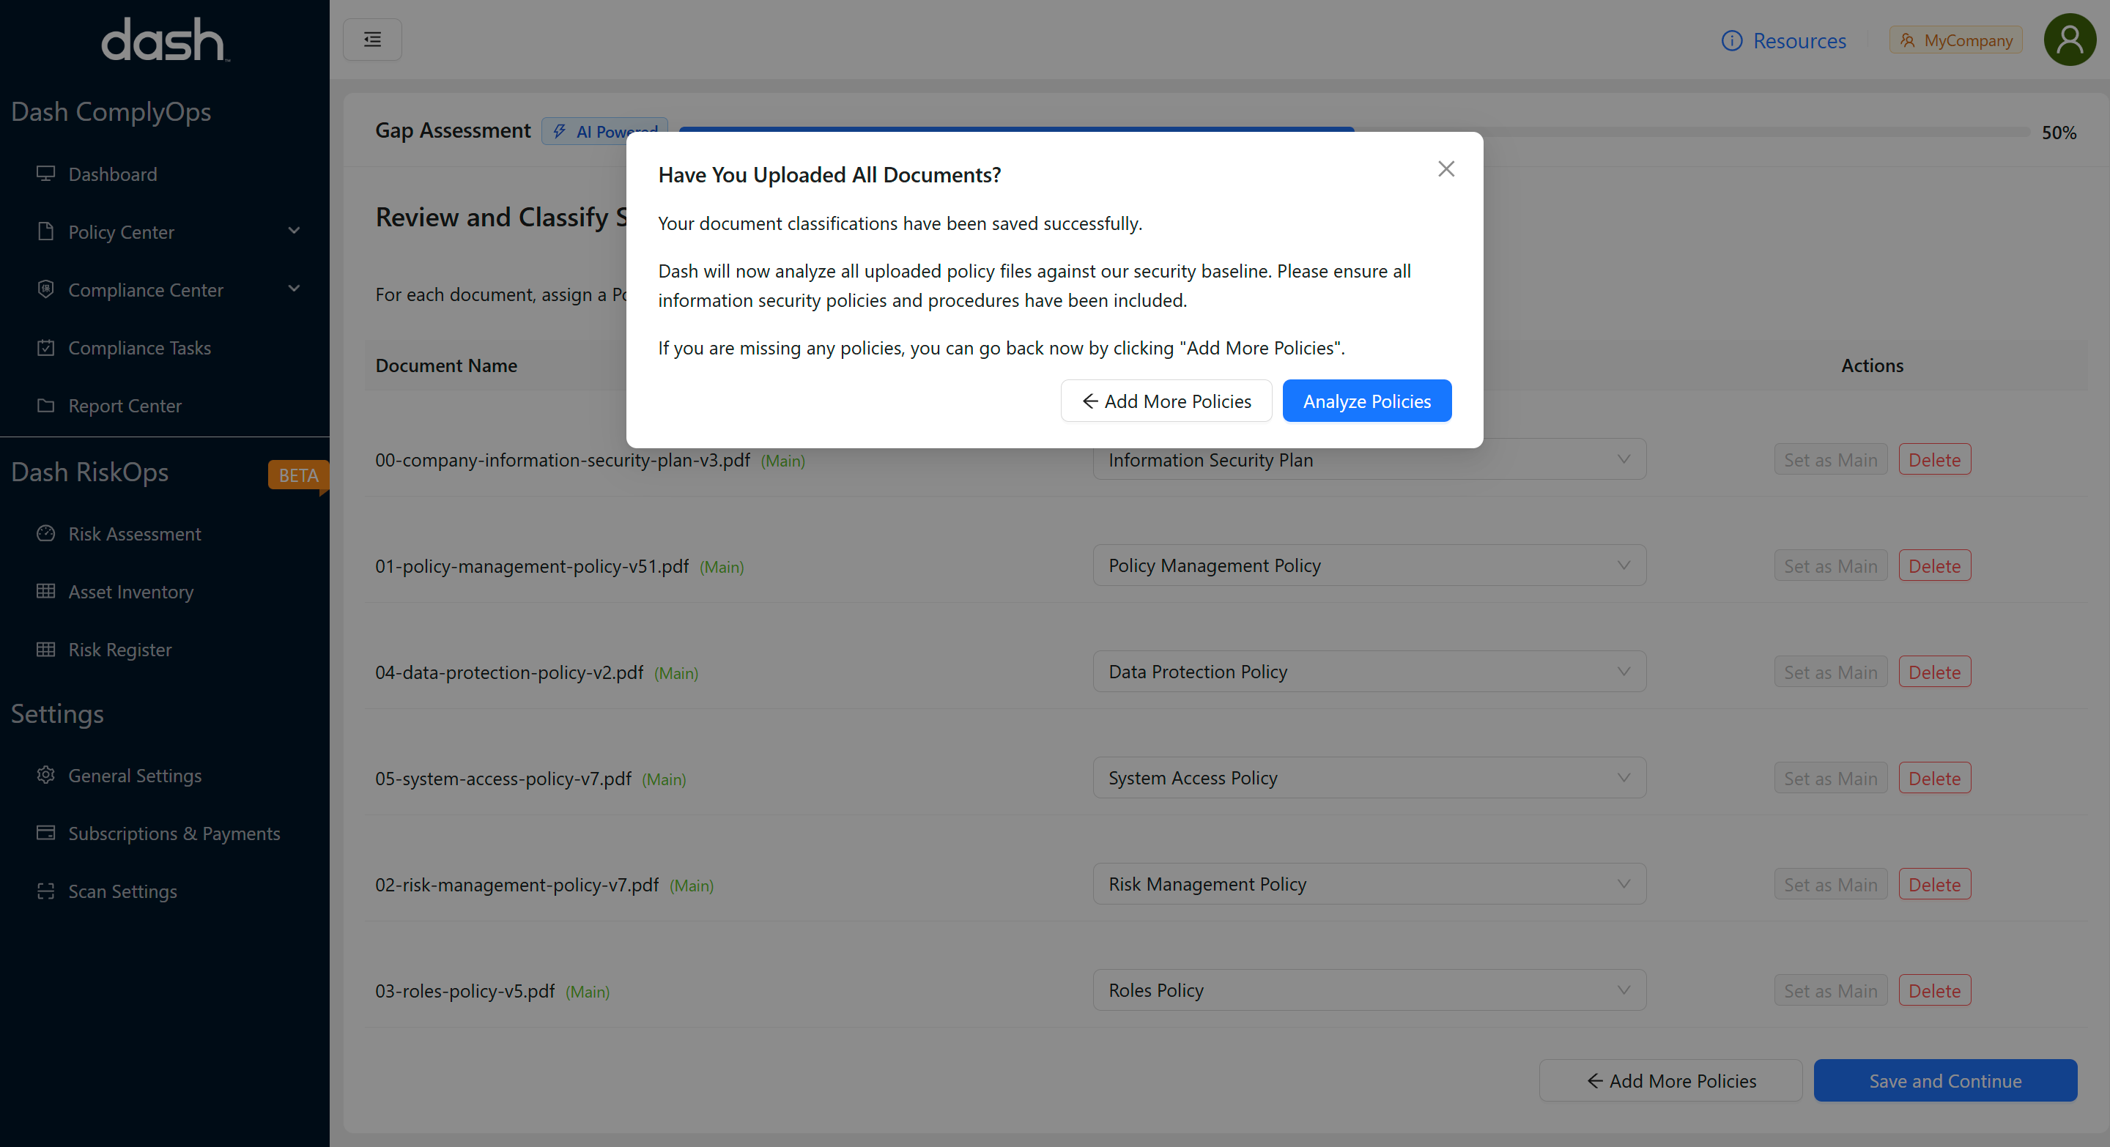Close the upload confirmation dialog
The height and width of the screenshot is (1147, 2110).
tap(1445, 168)
